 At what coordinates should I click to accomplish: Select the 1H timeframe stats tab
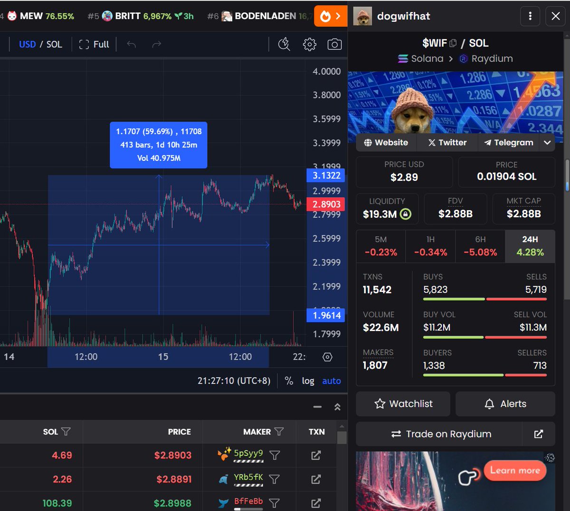click(430, 246)
